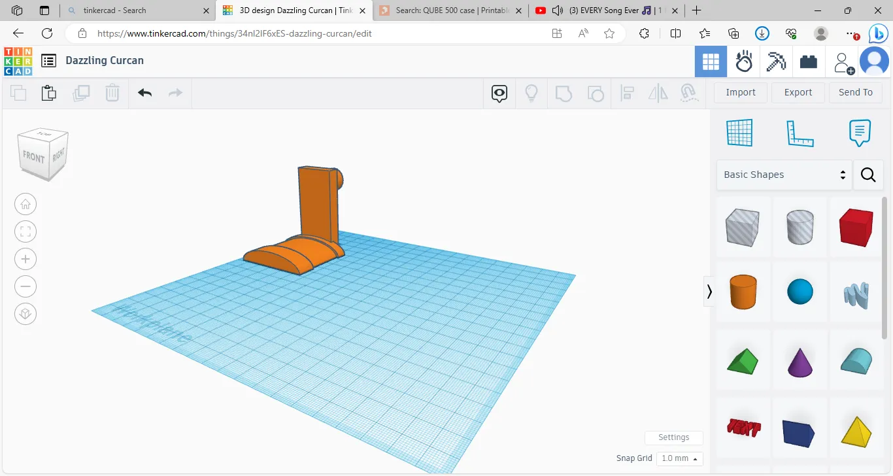Open the shapes search magnifier
893x476 pixels.
tap(868, 175)
